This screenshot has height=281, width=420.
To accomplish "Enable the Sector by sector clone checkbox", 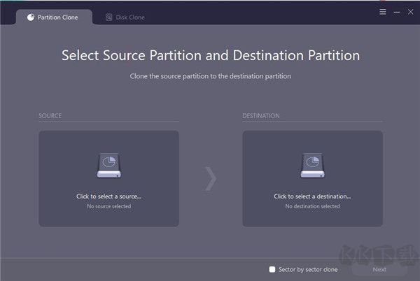I will (272, 269).
